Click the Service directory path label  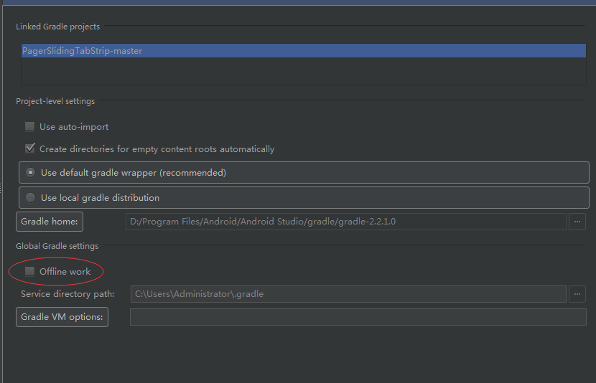[x=67, y=294]
